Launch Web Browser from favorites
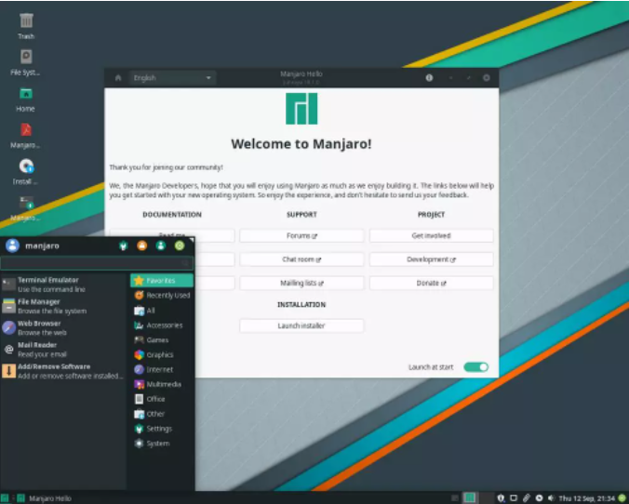 (63, 327)
